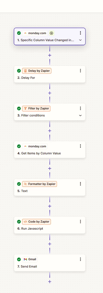Open three-dot menu on Formatter Text step
This screenshot has height=293, width=103.
[80, 184]
